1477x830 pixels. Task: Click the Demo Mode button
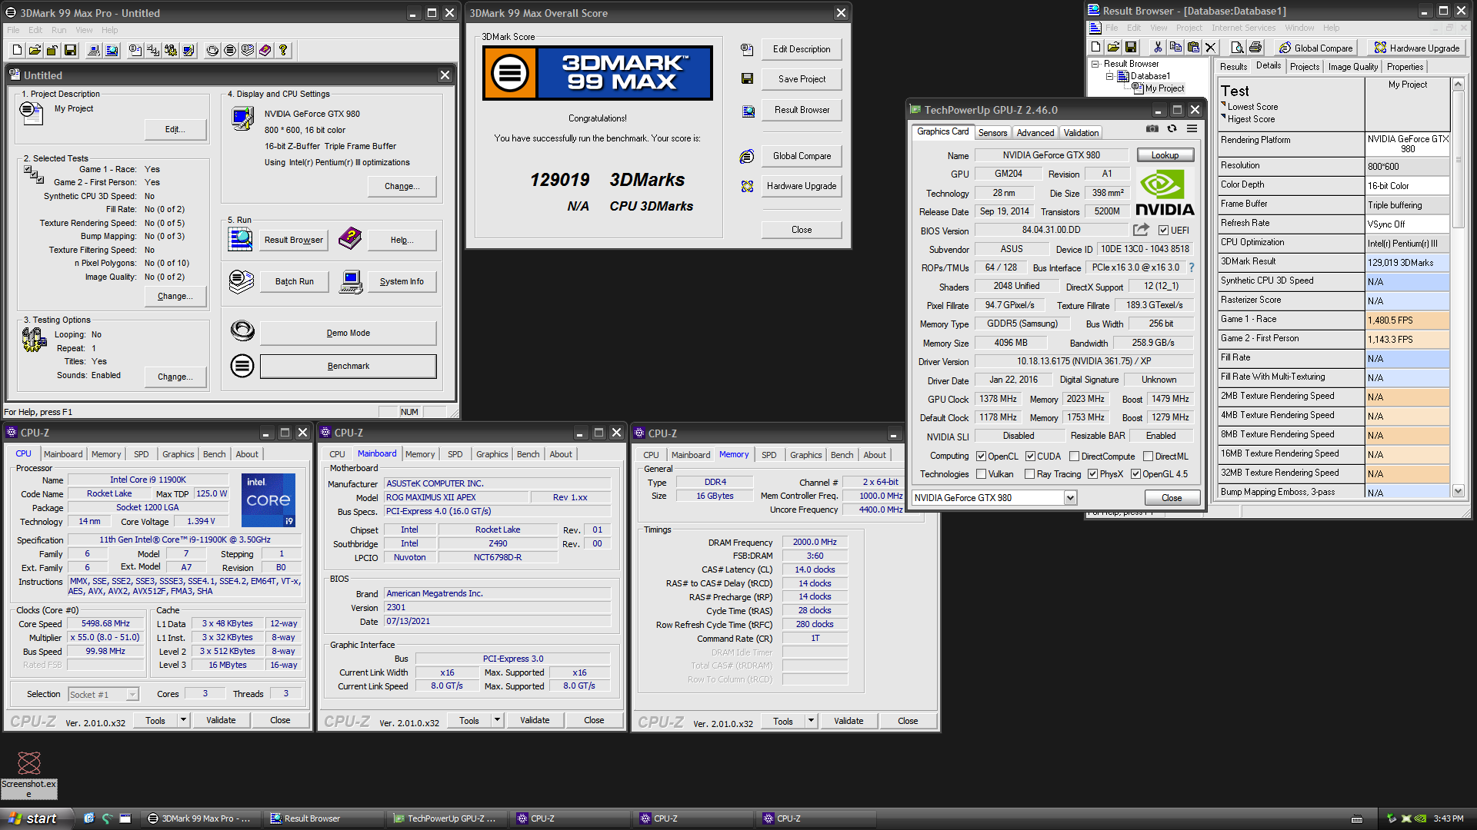[348, 334]
